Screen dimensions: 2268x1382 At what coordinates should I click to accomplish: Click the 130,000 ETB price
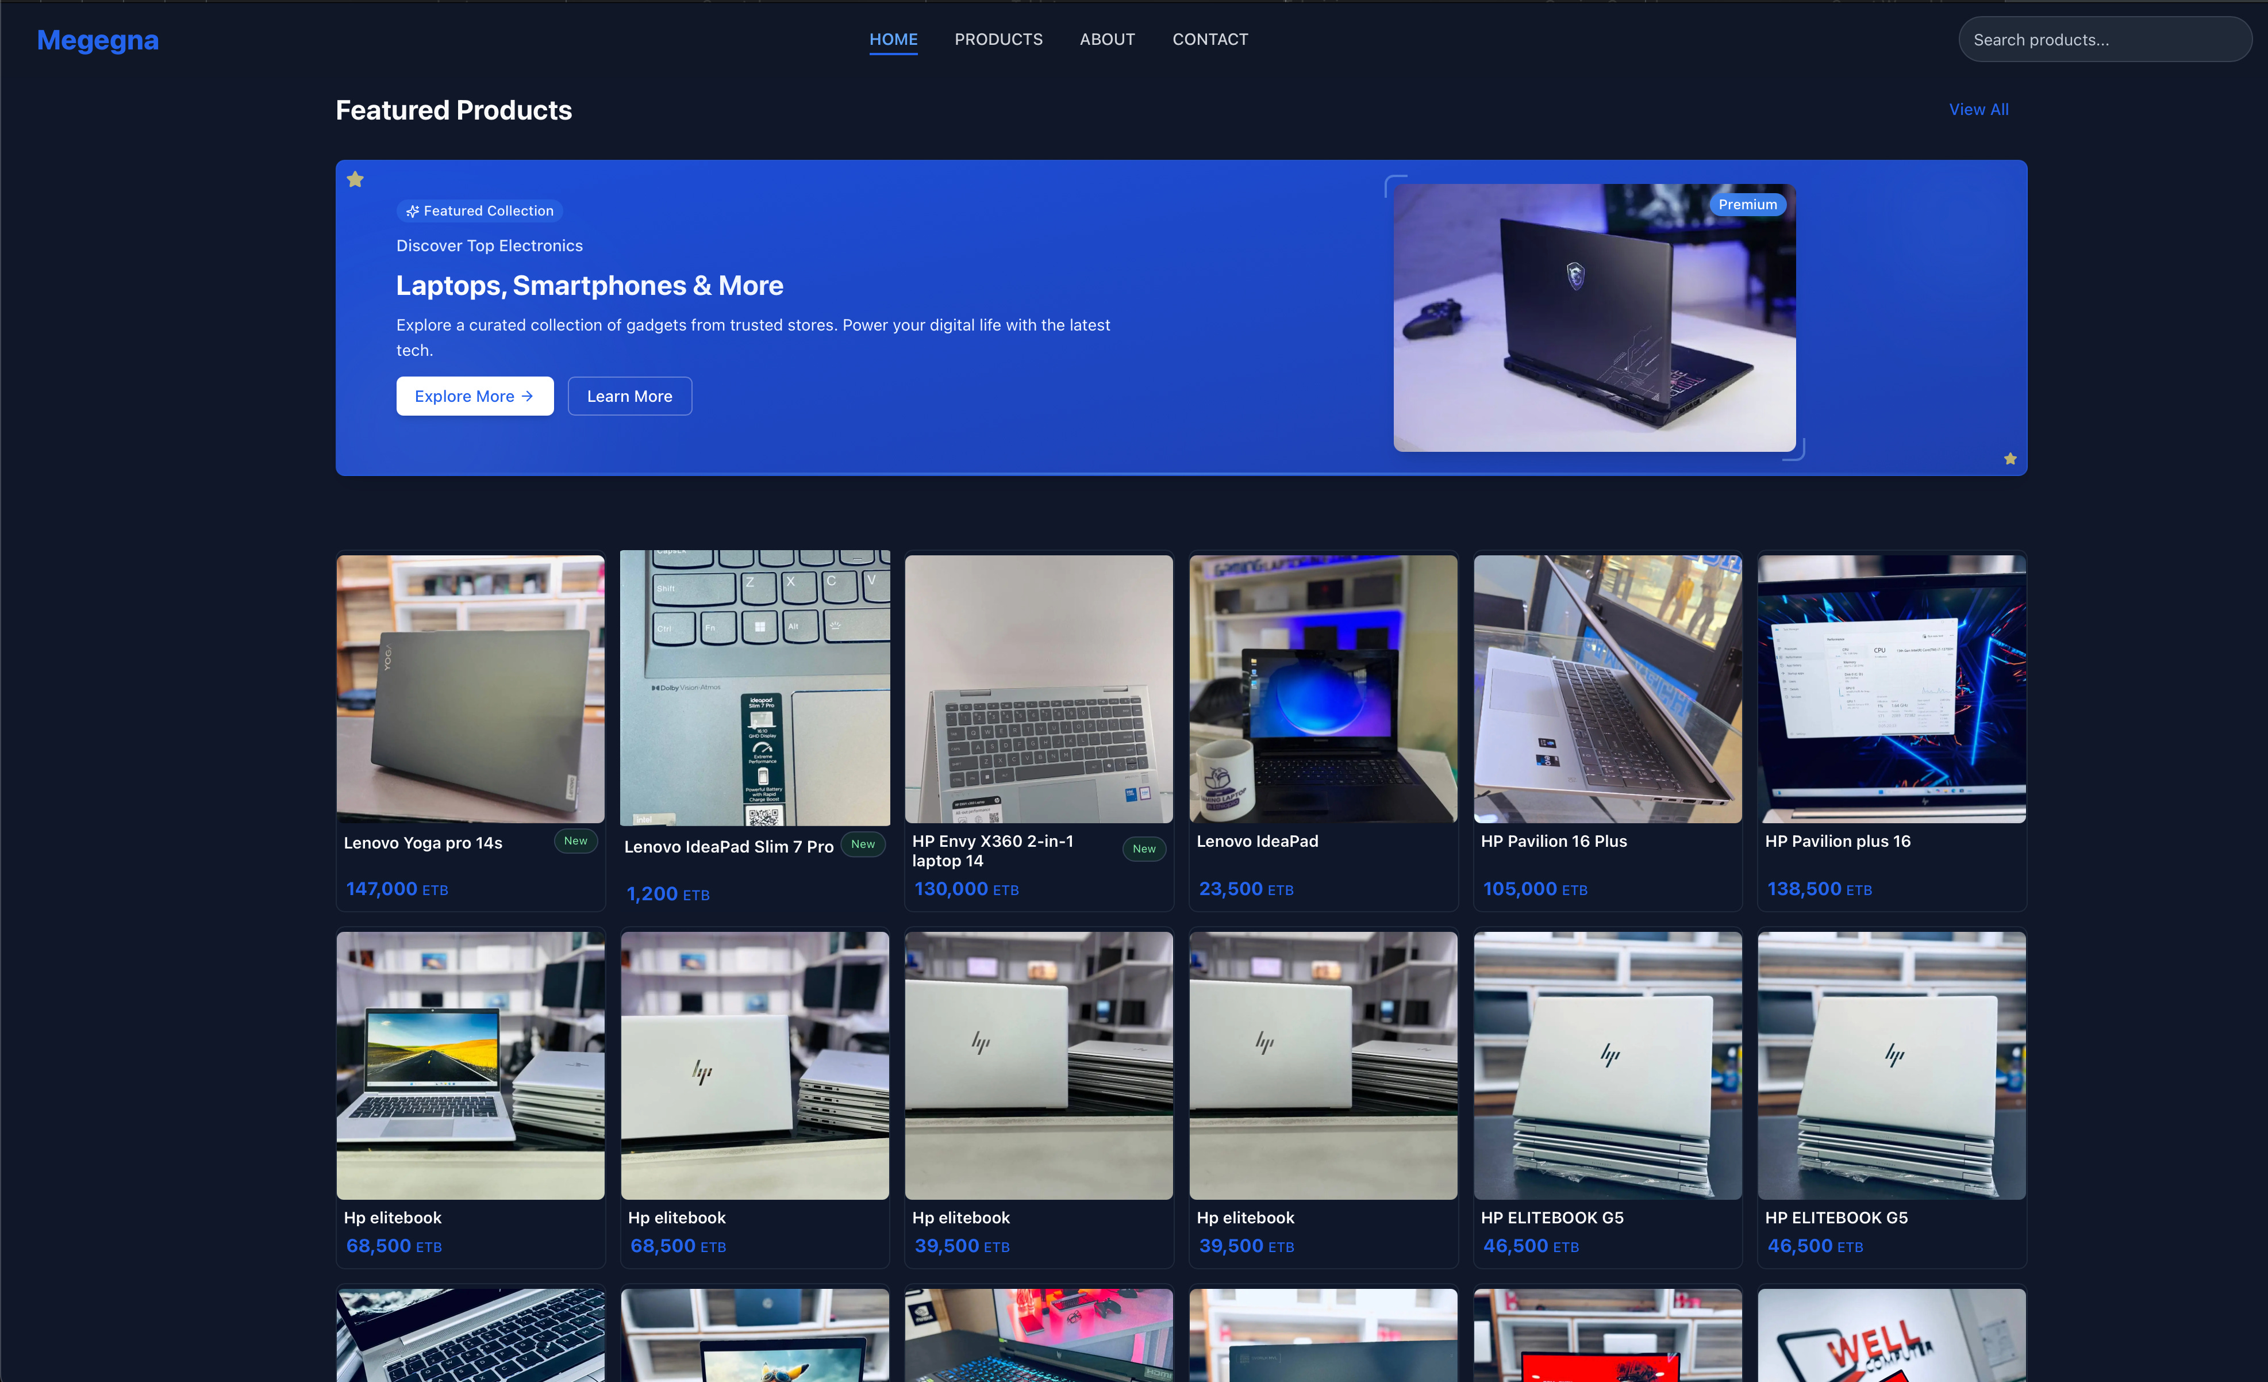[967, 889]
